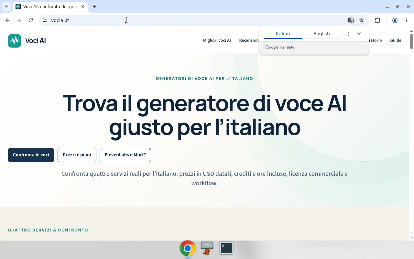414x259 pixels.
Task: Click the Prezzi e piani button
Action: tap(77, 155)
